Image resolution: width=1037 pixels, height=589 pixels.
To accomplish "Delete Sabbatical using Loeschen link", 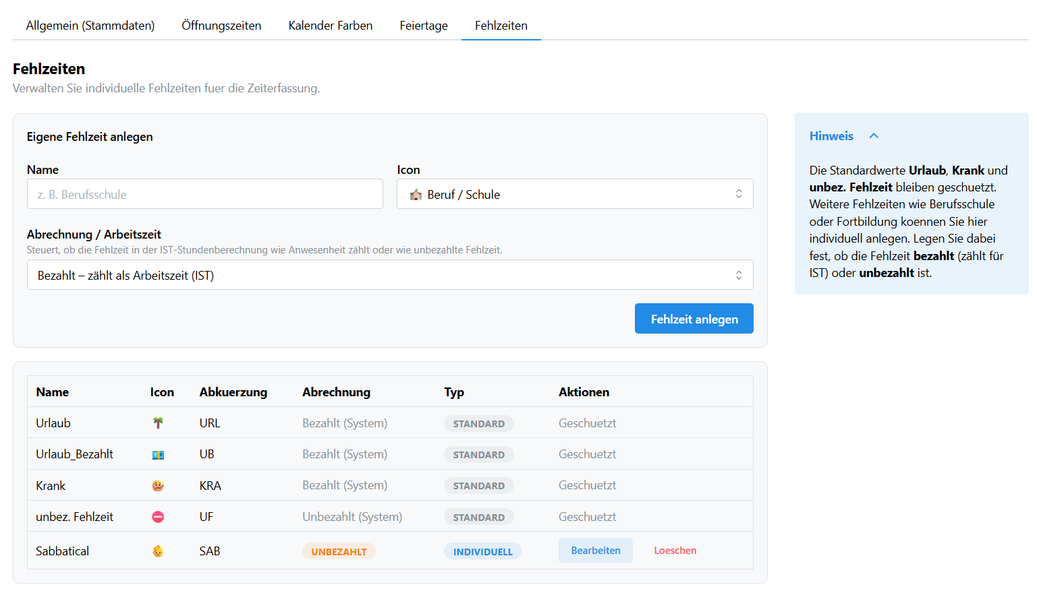I will [x=675, y=551].
